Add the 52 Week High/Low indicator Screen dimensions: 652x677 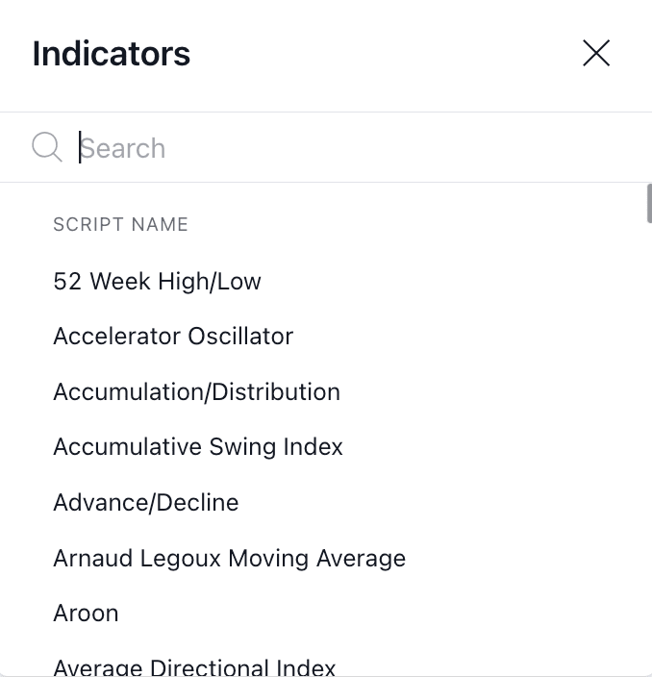(157, 282)
